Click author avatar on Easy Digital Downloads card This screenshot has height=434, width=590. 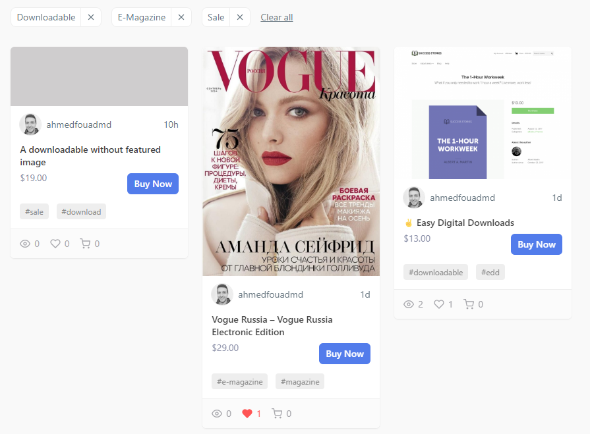[x=414, y=198]
